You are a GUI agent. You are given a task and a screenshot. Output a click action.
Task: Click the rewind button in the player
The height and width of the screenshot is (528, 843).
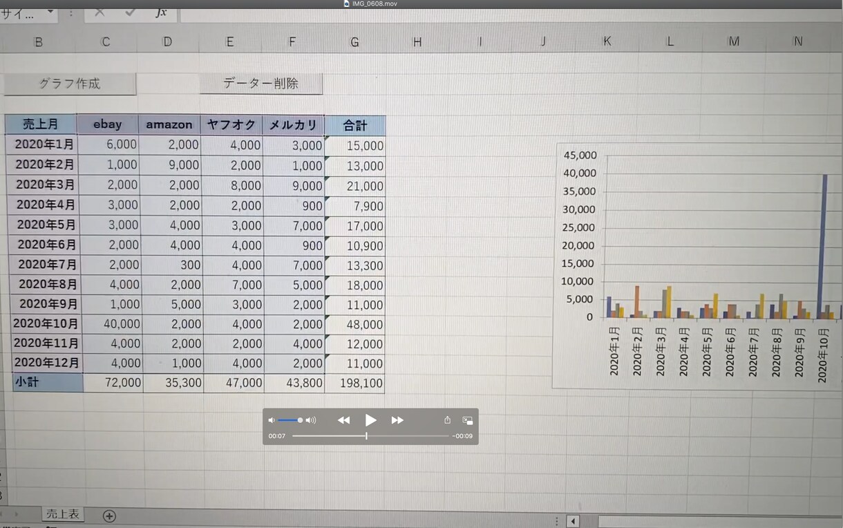pyautogui.click(x=343, y=420)
